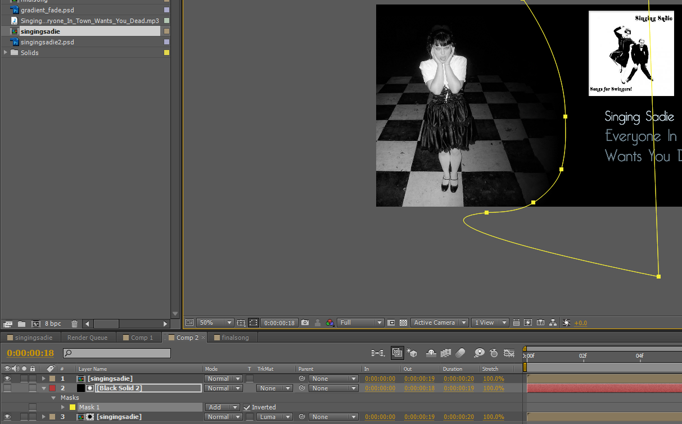Open the Create New Composition icon
This screenshot has height=424, width=682.
click(35, 323)
